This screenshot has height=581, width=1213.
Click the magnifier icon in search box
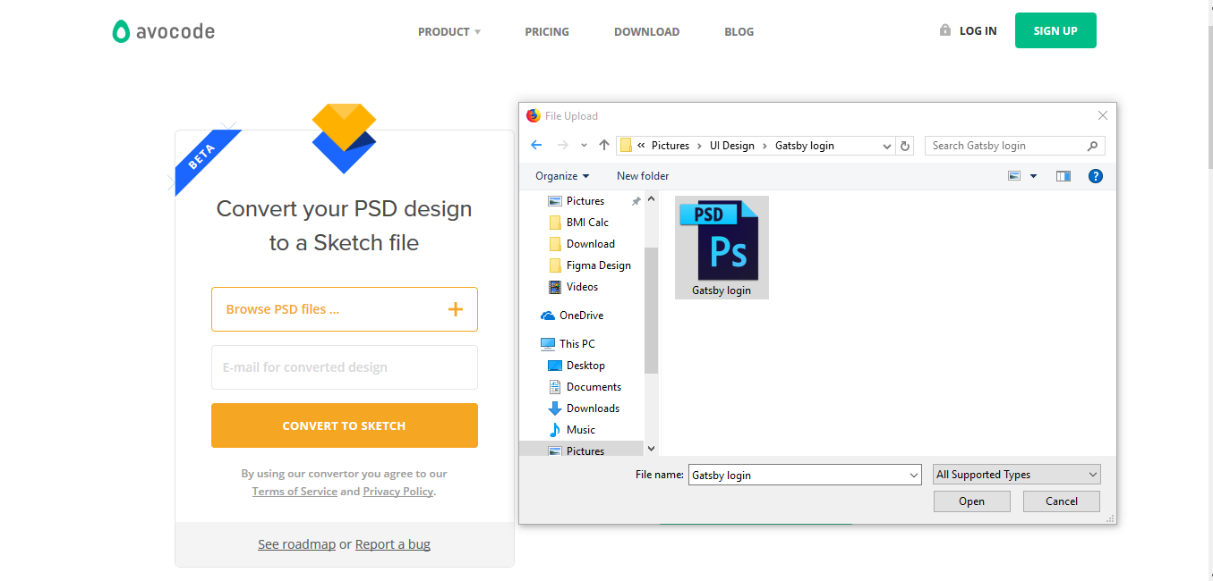click(1092, 146)
